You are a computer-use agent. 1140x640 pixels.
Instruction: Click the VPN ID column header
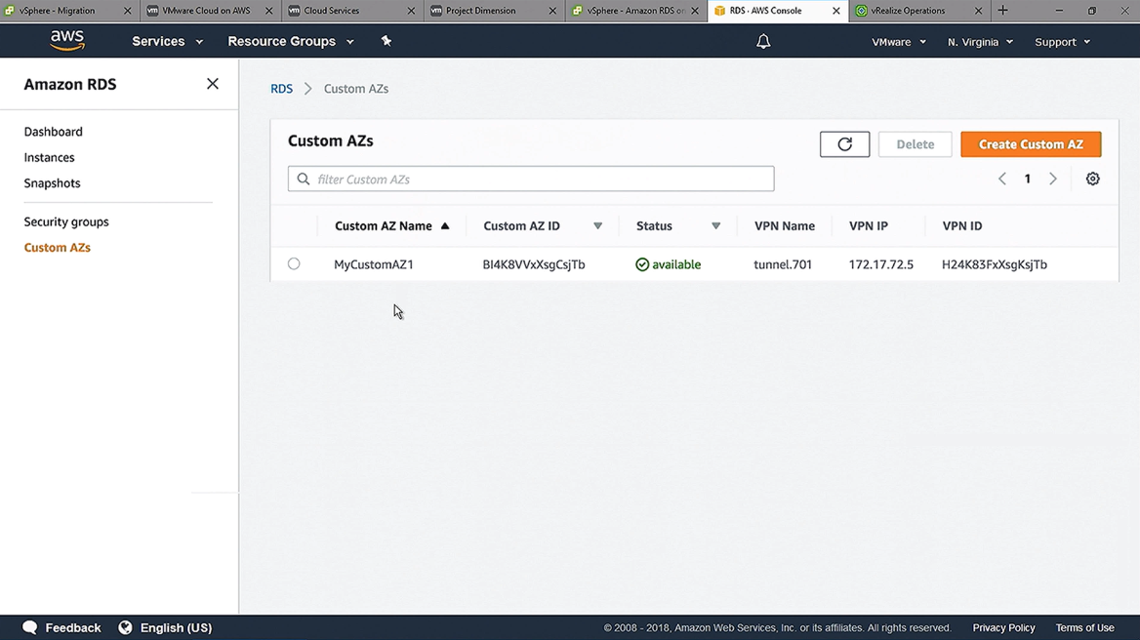point(962,226)
